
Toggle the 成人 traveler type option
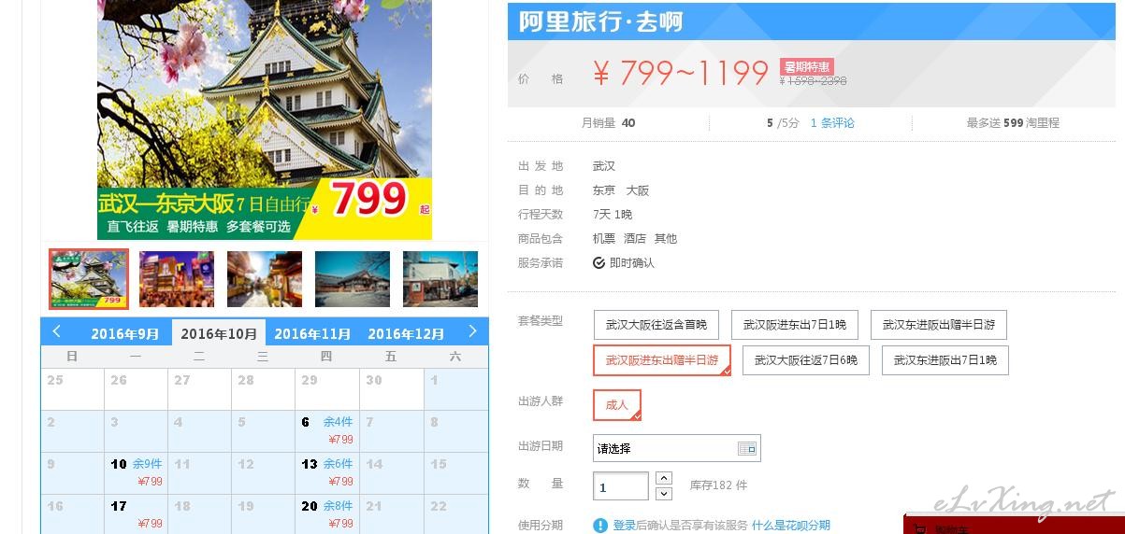(x=617, y=405)
